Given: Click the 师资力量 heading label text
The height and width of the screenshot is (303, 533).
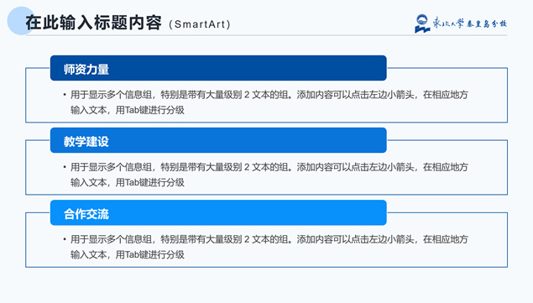Looking at the screenshot, I should pyautogui.click(x=86, y=70).
